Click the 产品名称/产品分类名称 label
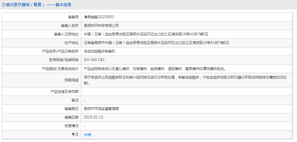This screenshot has width=297, height=142. (60, 51)
